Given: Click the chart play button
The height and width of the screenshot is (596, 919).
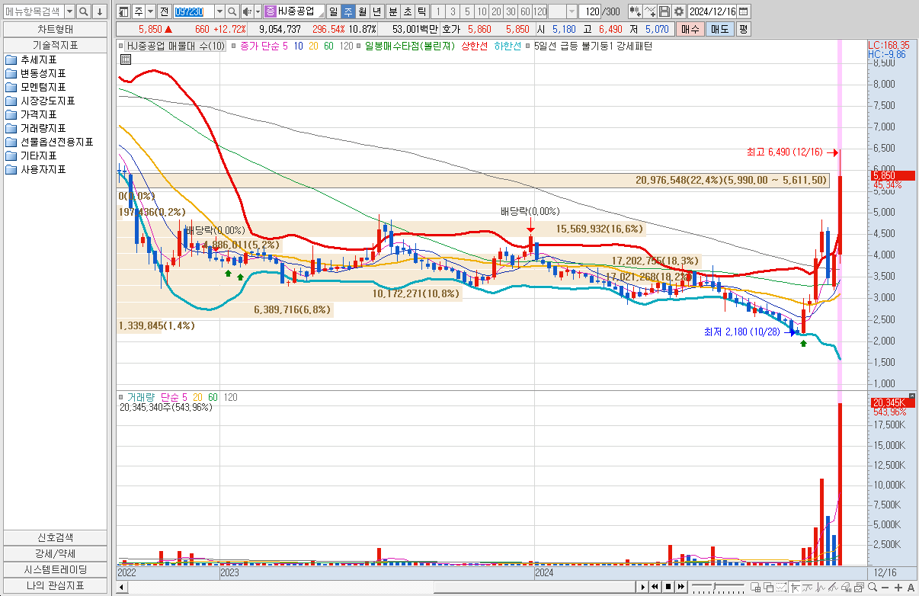Looking at the screenshot, I should [x=642, y=587].
